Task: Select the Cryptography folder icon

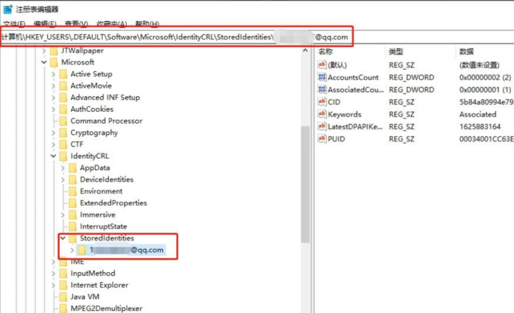Action: (x=63, y=133)
